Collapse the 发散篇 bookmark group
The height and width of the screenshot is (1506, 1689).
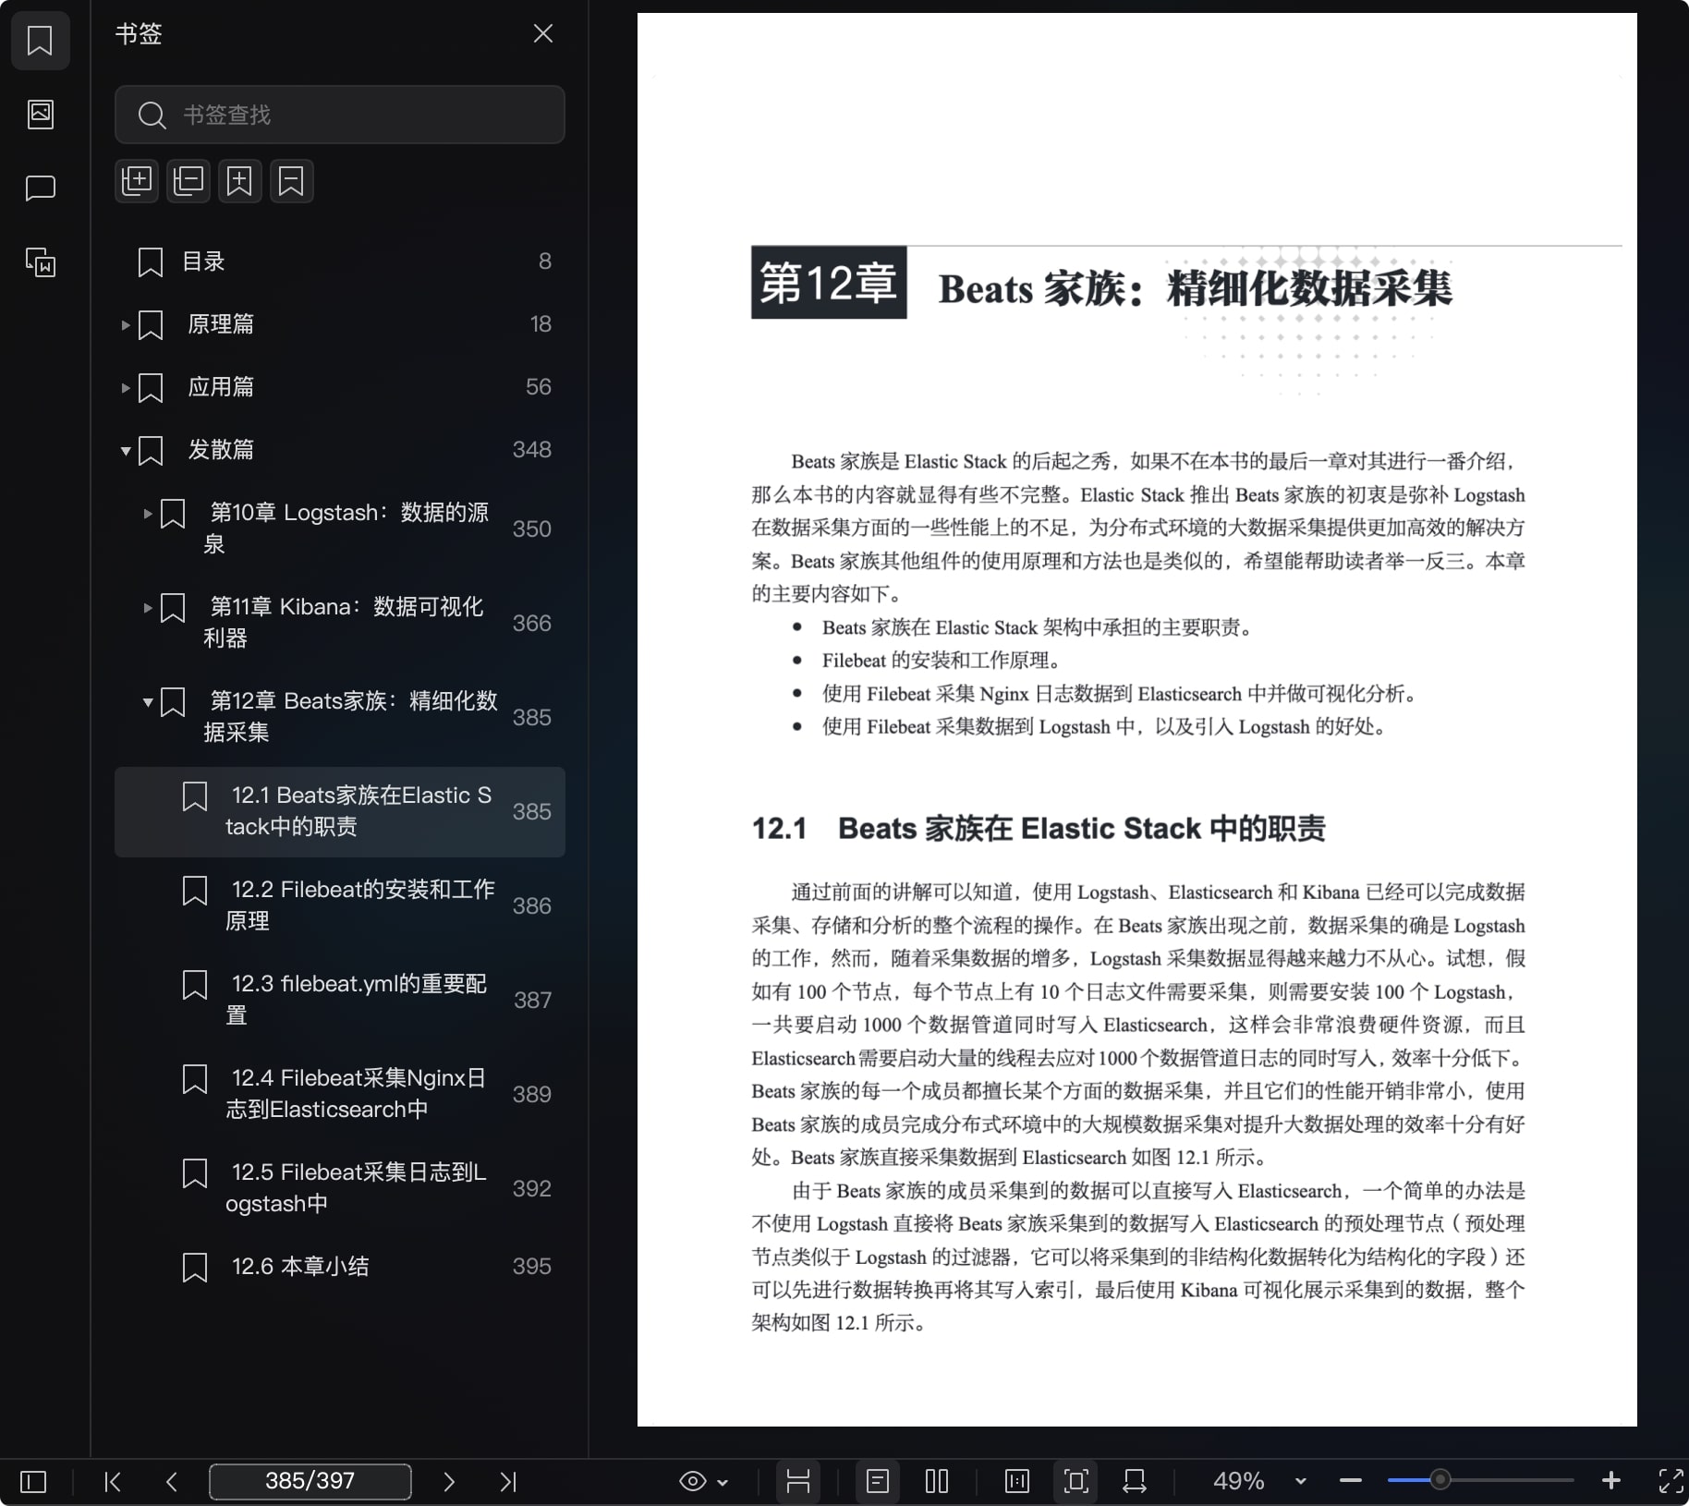[126, 451]
